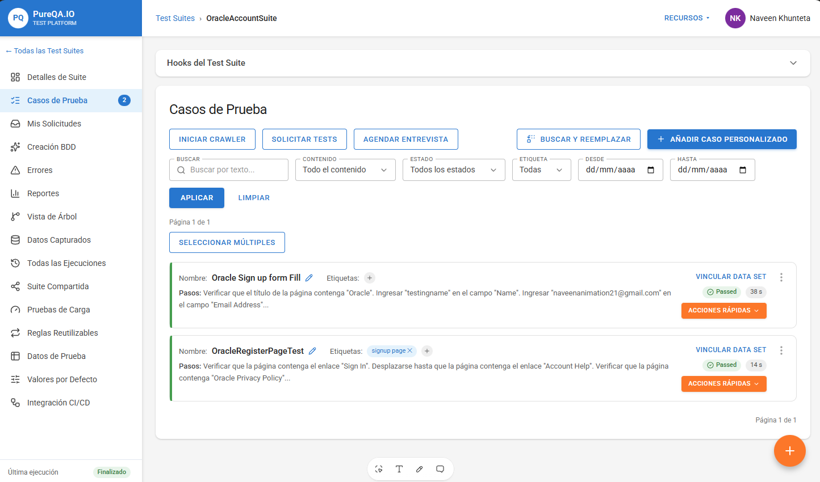The height and width of the screenshot is (482, 820).
Task: Click the Finalizado status badge
Action: tap(112, 472)
